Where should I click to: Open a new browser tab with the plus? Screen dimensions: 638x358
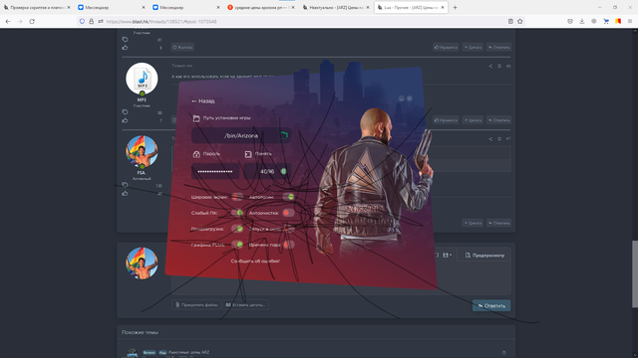(455, 7)
